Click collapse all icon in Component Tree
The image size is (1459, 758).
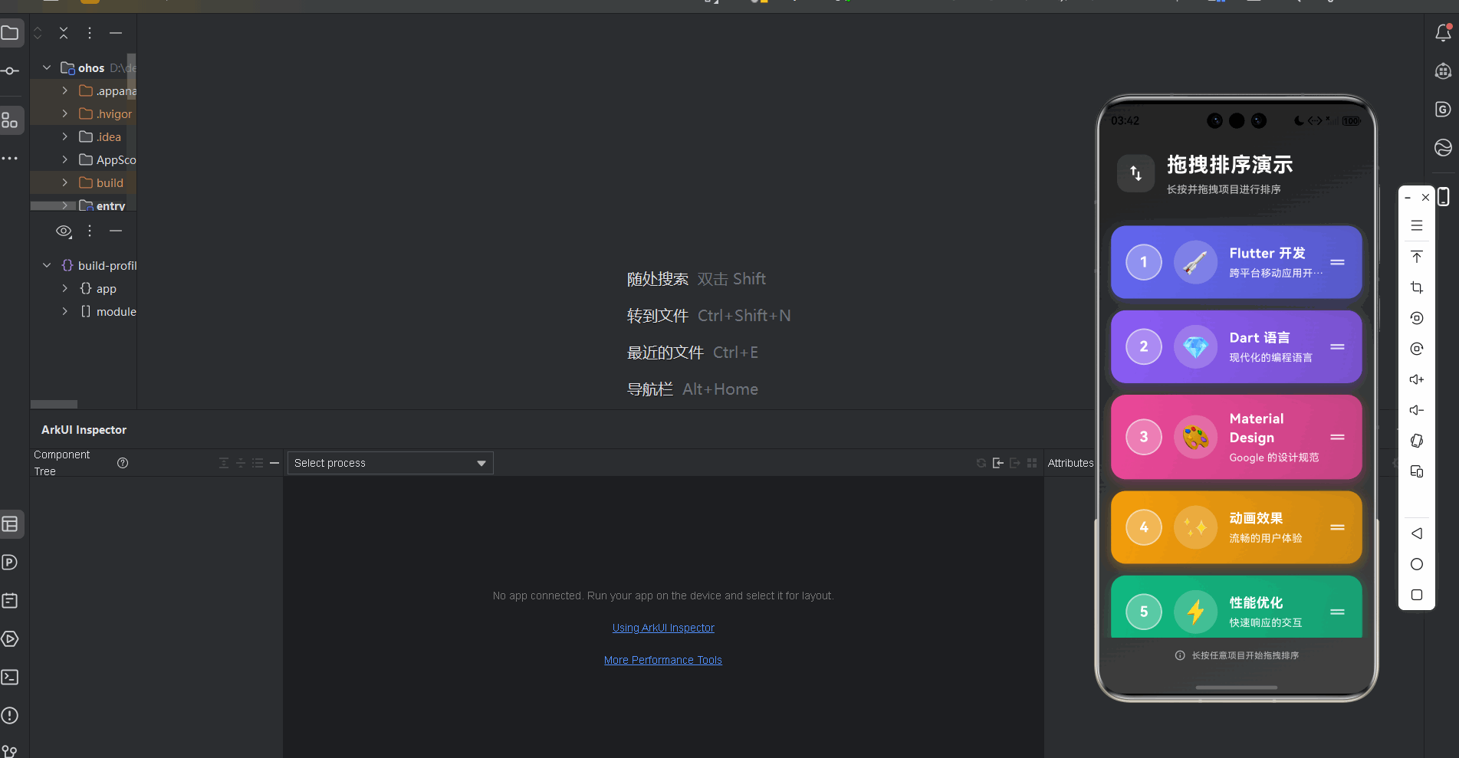click(x=241, y=463)
